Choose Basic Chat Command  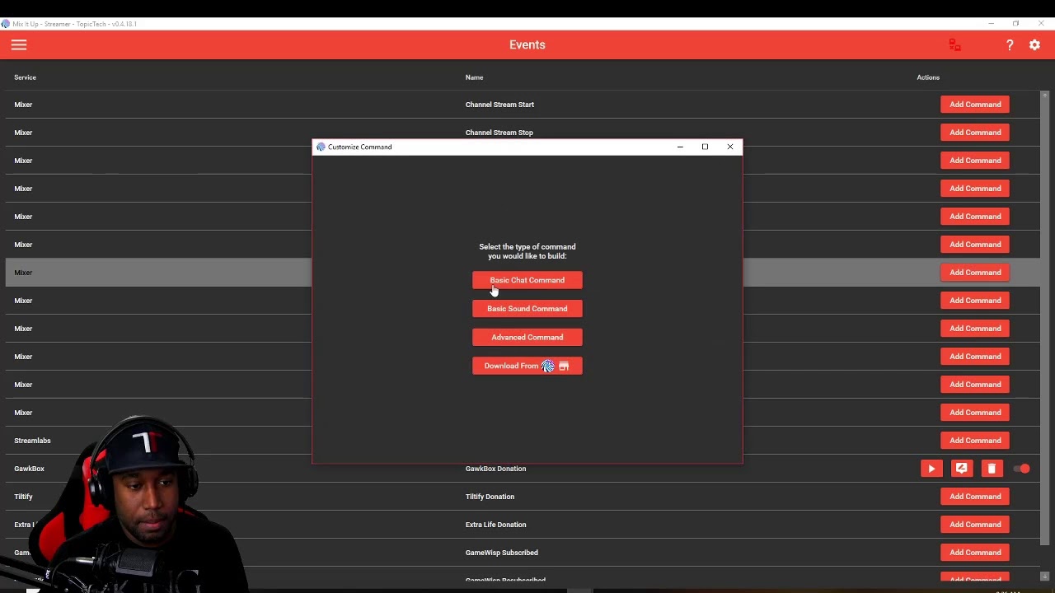527,280
